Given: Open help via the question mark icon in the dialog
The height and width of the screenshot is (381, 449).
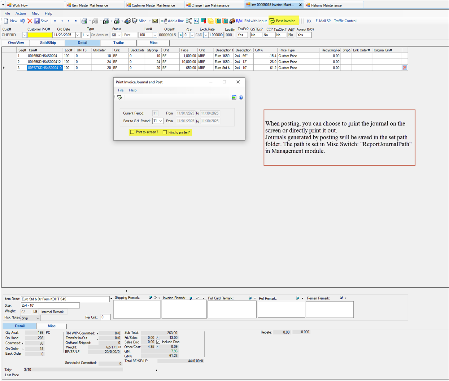Looking at the screenshot, I should [x=241, y=97].
